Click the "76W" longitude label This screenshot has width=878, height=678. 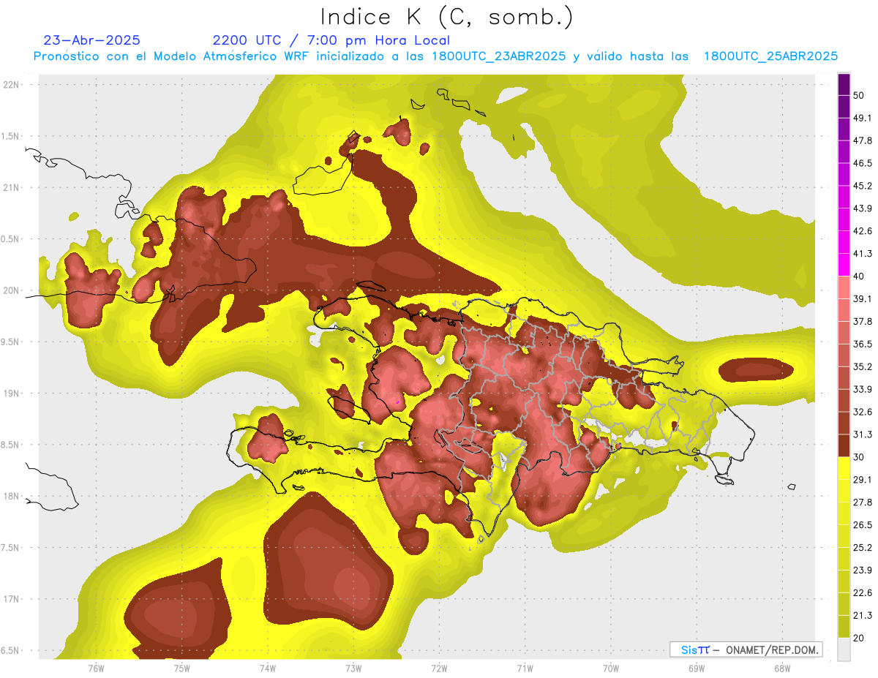tap(96, 668)
